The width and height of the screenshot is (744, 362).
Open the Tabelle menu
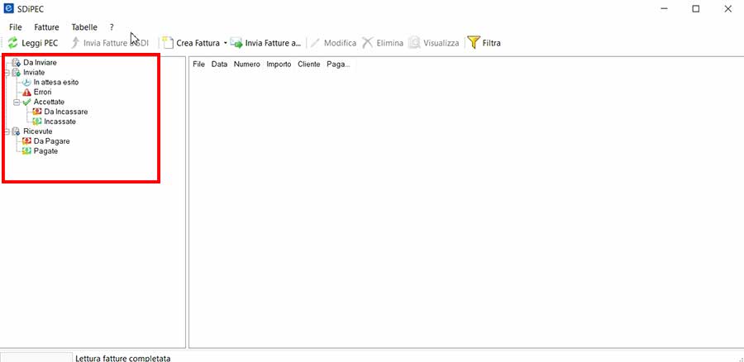click(84, 27)
